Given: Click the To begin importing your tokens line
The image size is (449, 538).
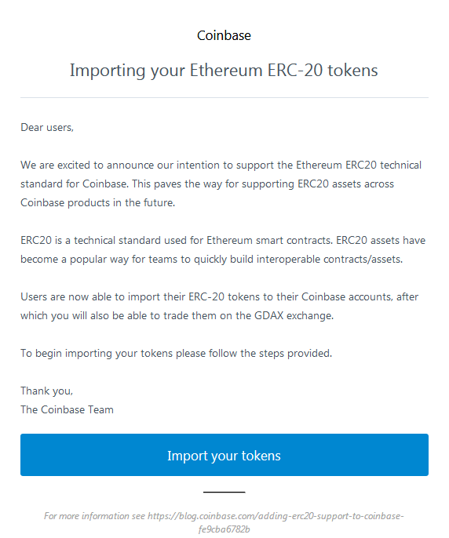Looking at the screenshot, I should click(x=177, y=353).
